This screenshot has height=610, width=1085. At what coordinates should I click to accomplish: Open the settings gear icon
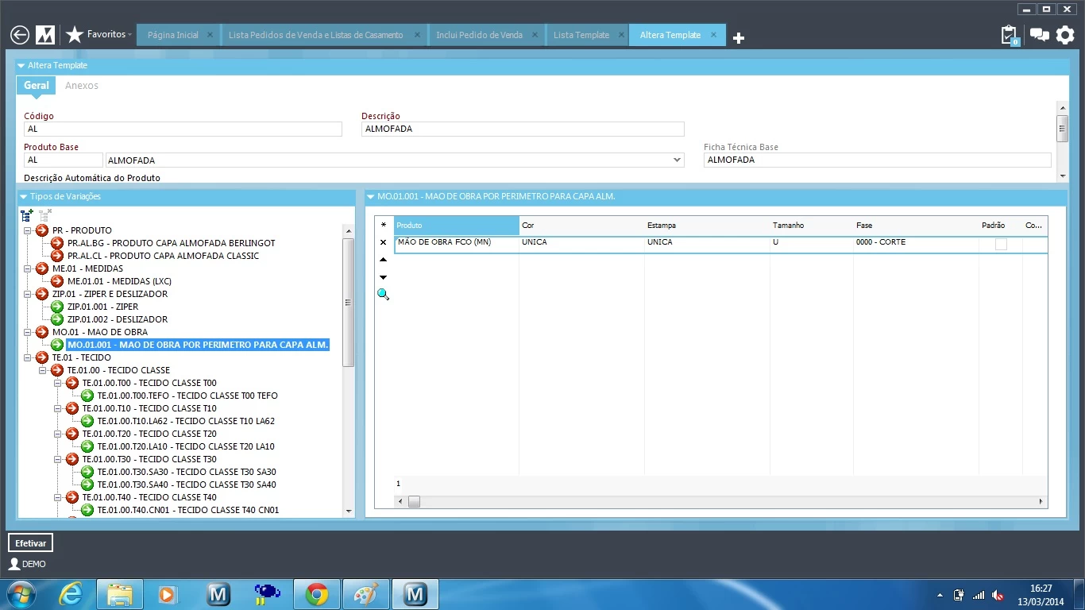coord(1065,35)
